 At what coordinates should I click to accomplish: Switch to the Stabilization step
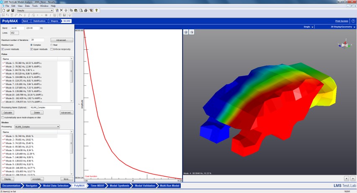(39, 21)
